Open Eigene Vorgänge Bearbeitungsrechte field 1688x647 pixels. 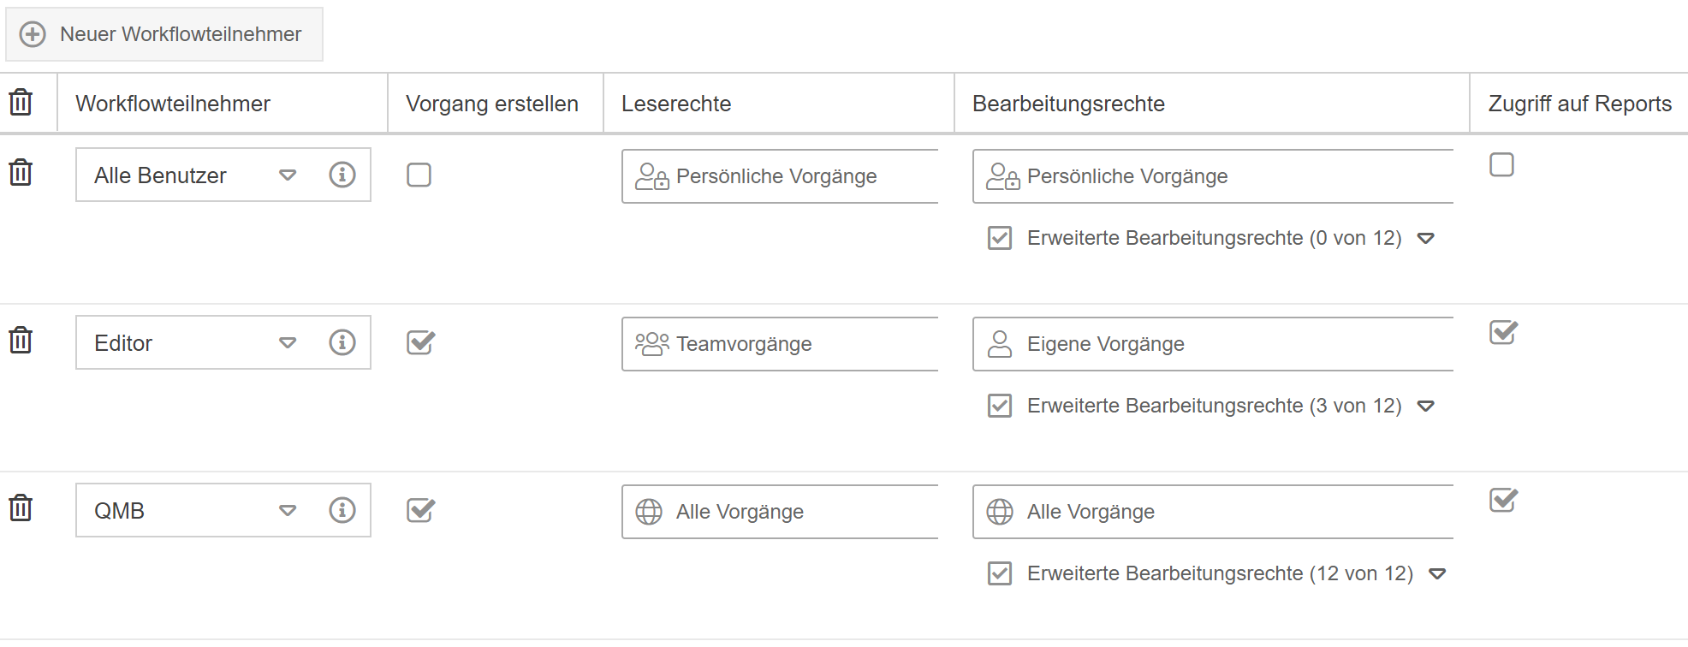coord(1212,344)
